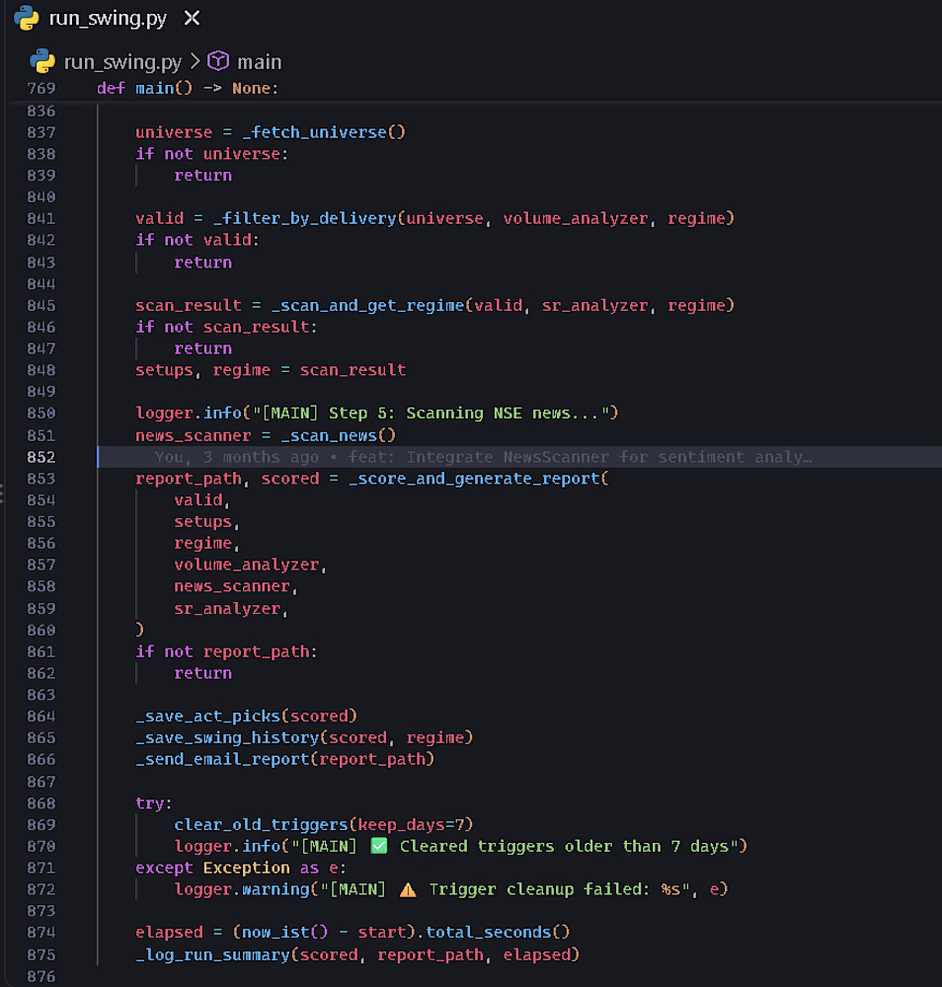
Task: Click the _scan_and_get_regime call
Action: 367,305
